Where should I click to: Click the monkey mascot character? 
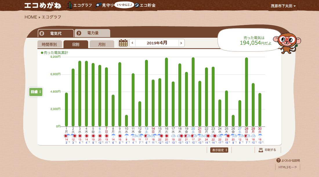tap(287, 43)
